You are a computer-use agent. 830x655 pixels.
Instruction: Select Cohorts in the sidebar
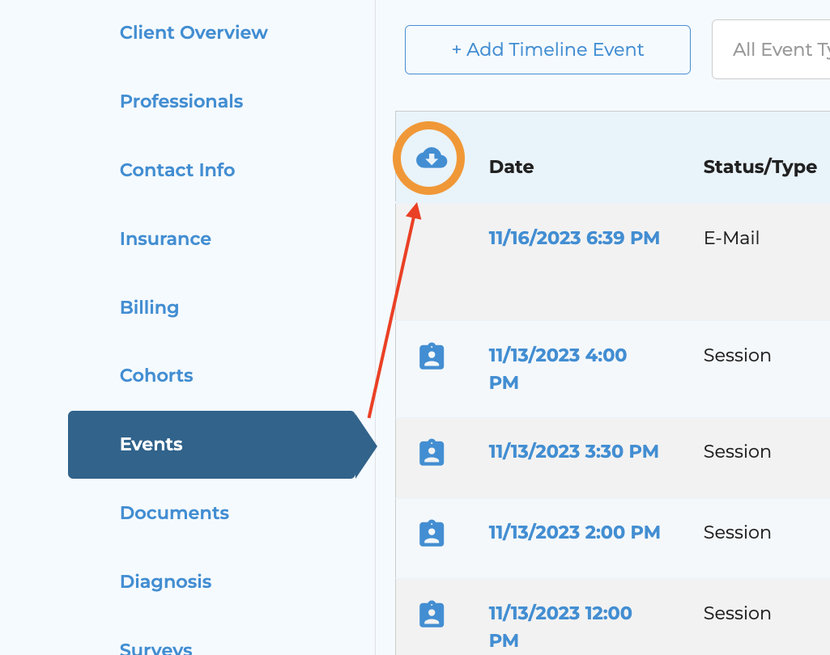(x=156, y=375)
